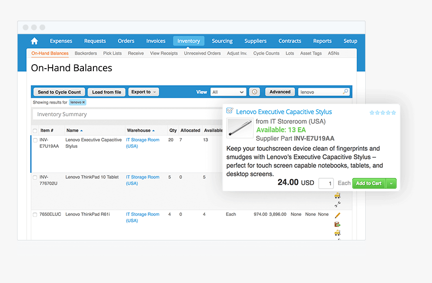Open the Sourcing menu

(x=222, y=41)
